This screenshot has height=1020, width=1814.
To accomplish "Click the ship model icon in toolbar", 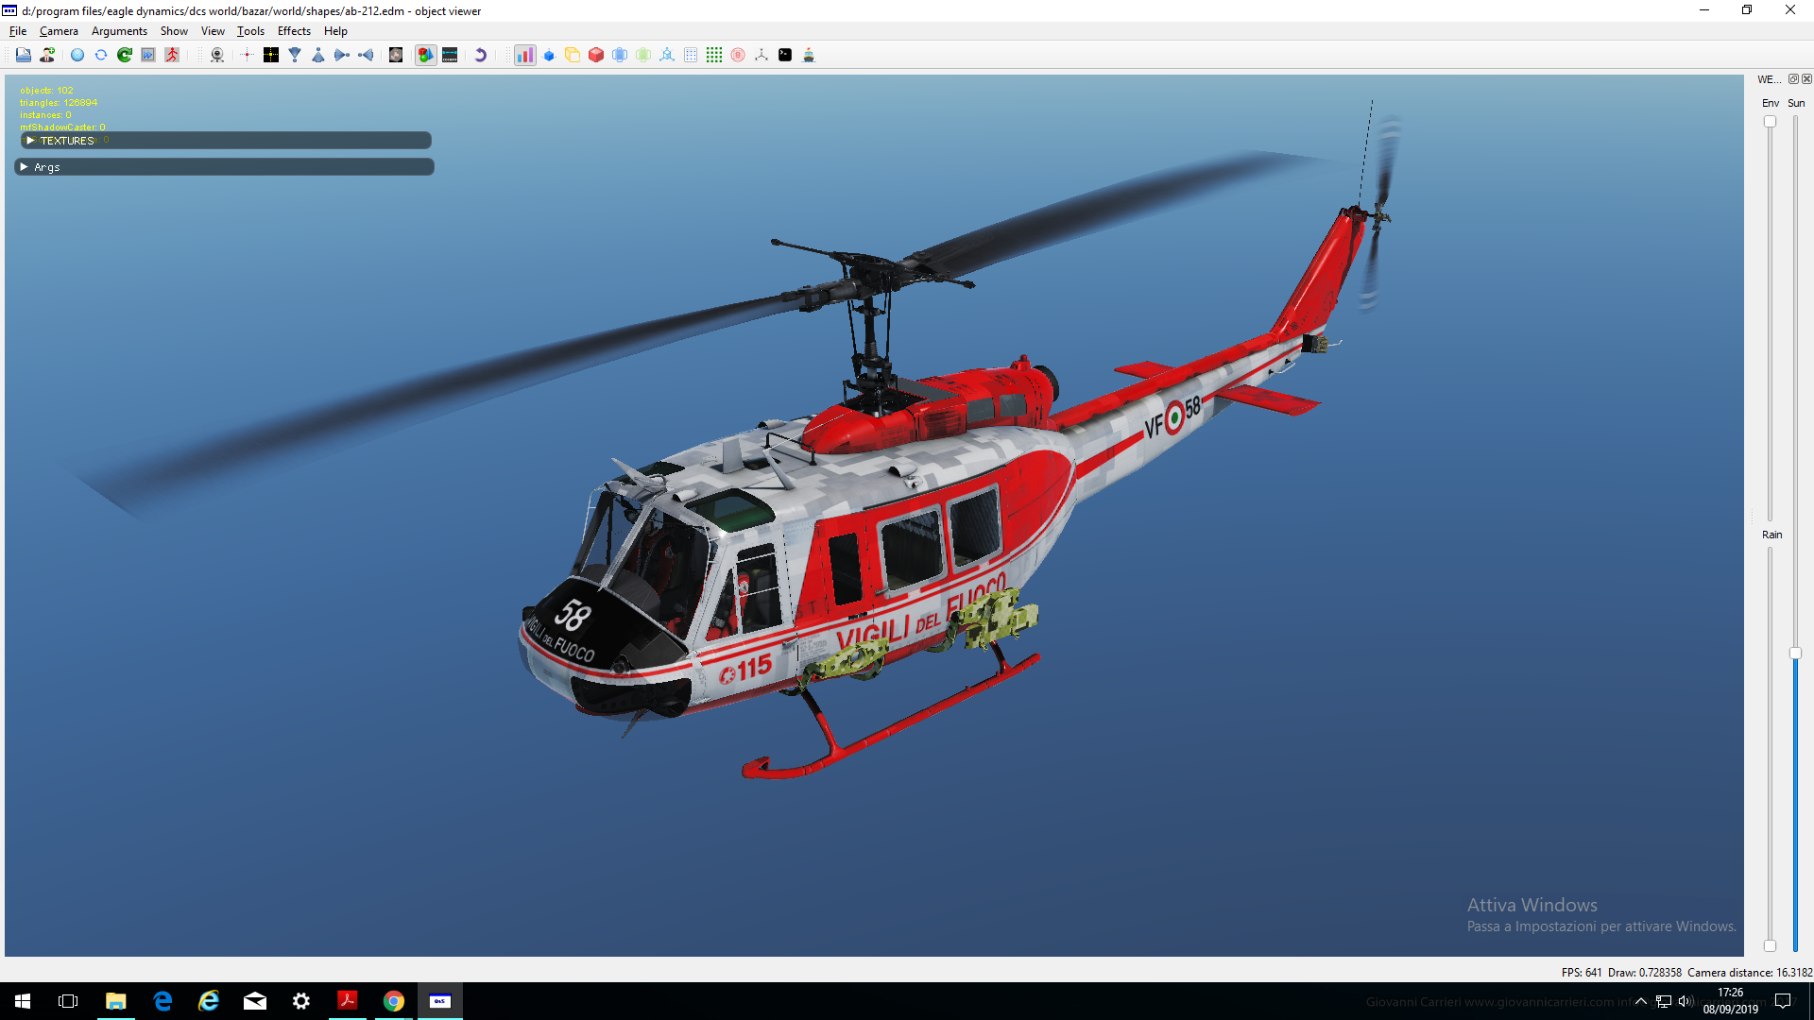I will [x=809, y=55].
